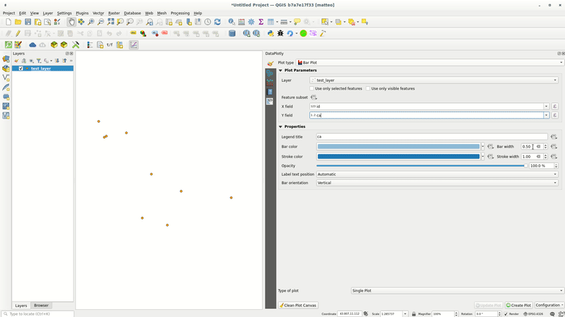This screenshot has width=565, height=317.
Task: Open the DataPlotly plot toolbar icon
Action: (x=133, y=44)
